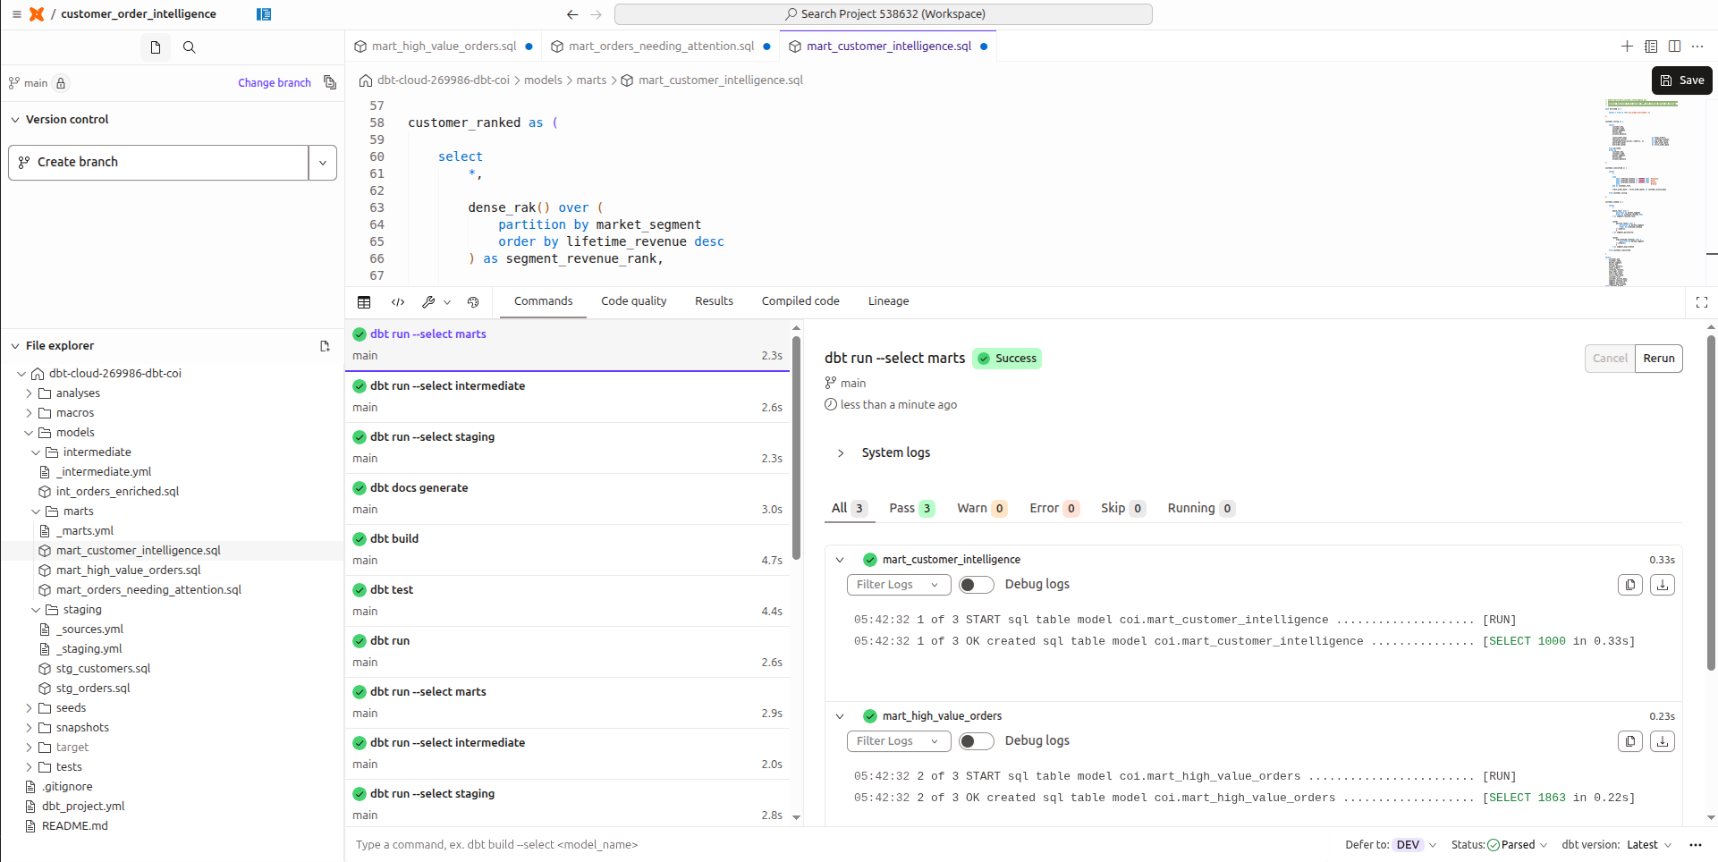Copy logs for mart_high_value_orders
The image size is (1718, 862).
(1630, 741)
